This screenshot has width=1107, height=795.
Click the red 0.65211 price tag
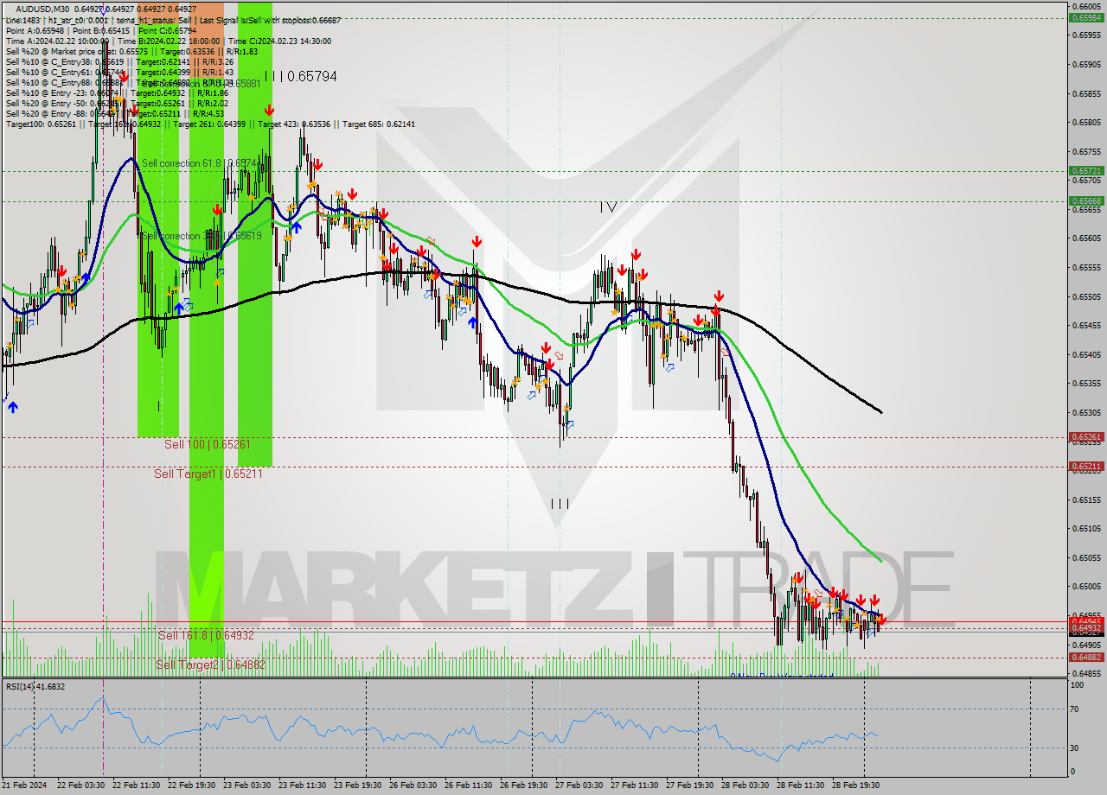pyautogui.click(x=1086, y=467)
